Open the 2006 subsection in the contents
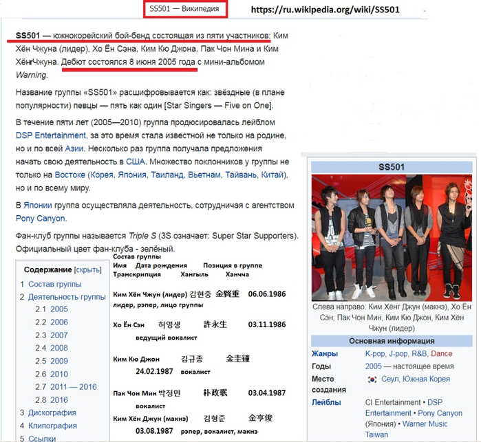Viewport: 481px width, 442px height. (x=59, y=322)
